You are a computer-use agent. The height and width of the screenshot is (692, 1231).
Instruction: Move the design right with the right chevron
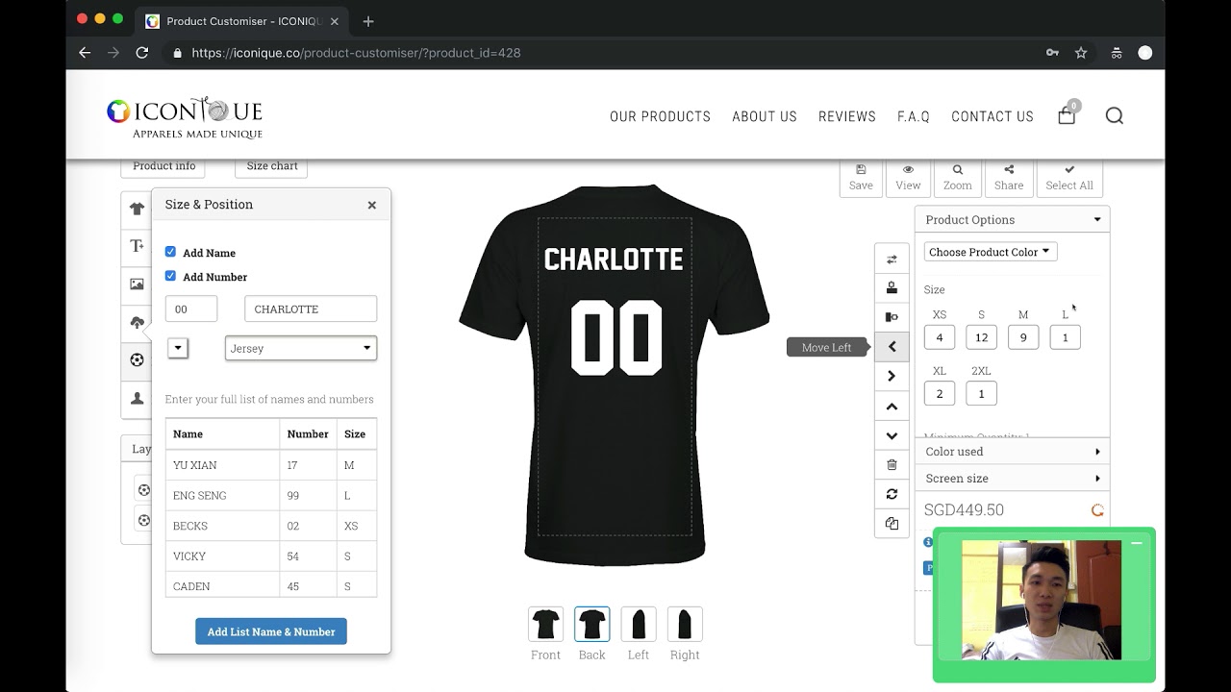pyautogui.click(x=892, y=376)
